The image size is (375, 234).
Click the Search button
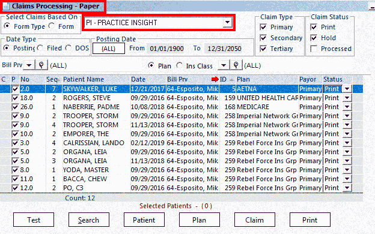(x=89, y=220)
